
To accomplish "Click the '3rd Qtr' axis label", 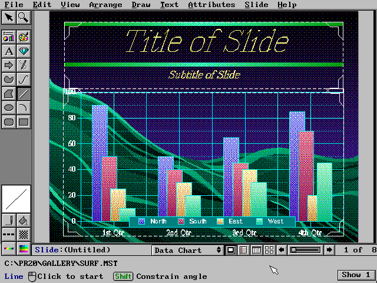I will pos(244,233).
